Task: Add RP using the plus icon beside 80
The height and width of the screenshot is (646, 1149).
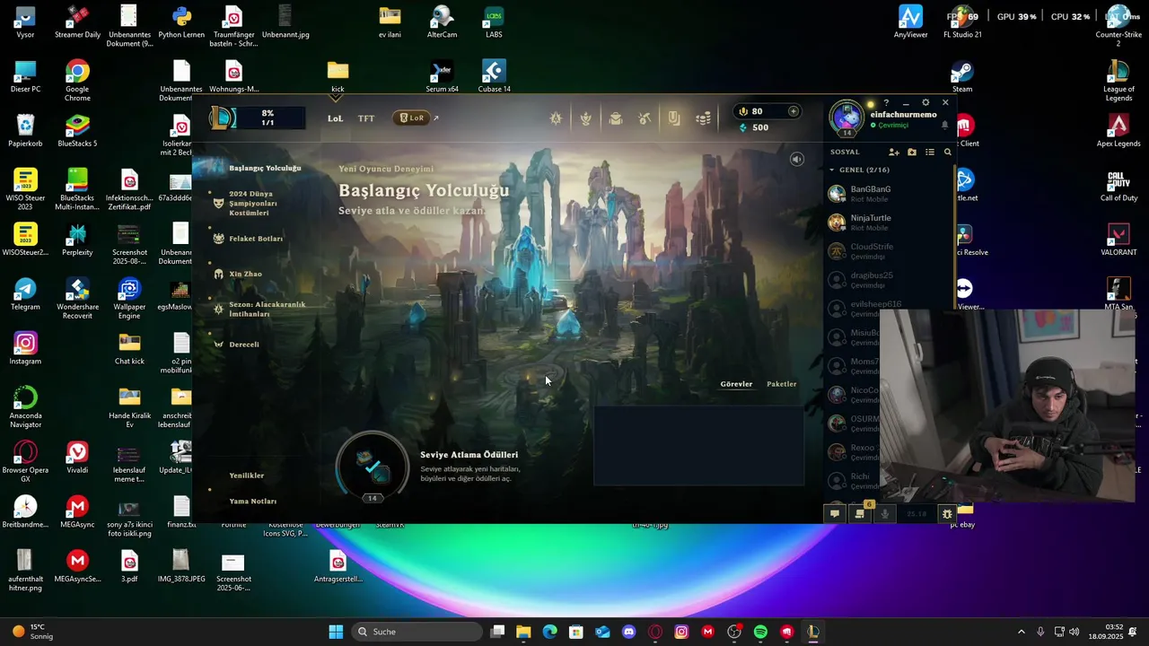Action: [793, 111]
